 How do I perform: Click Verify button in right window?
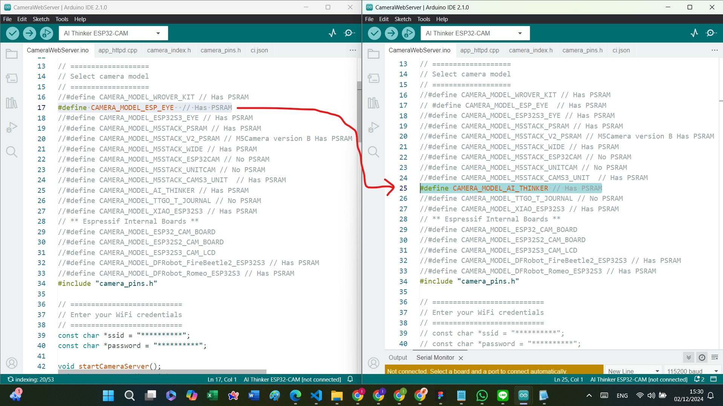374,33
